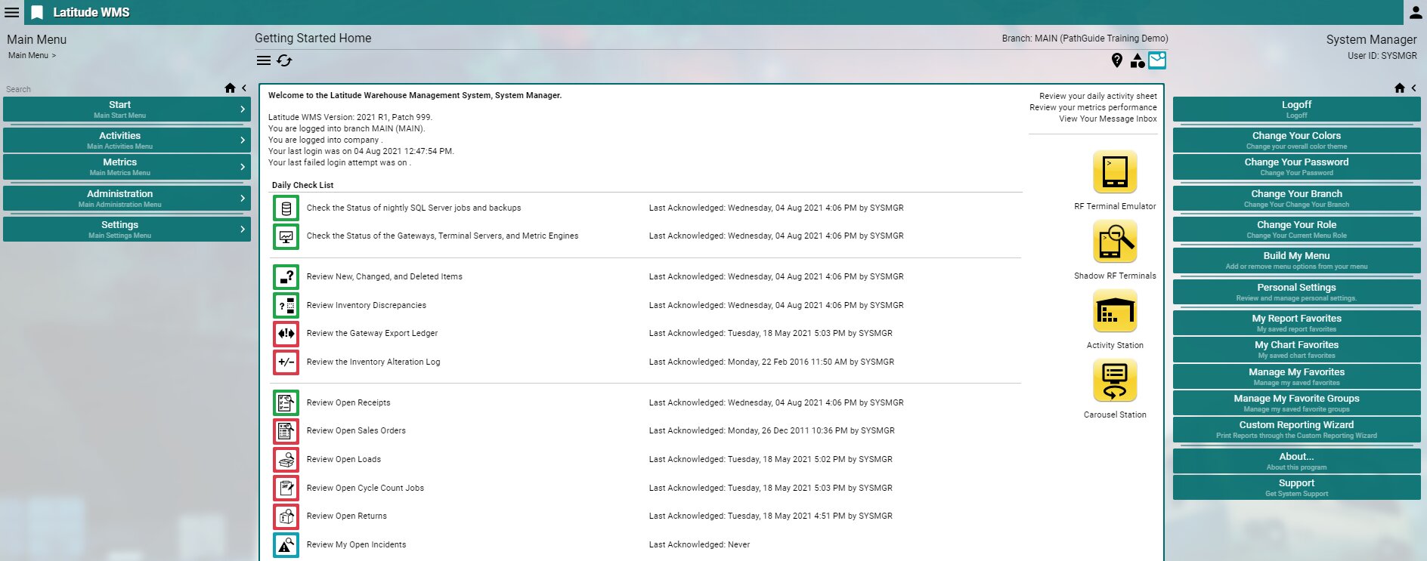Open the Activity Station icon
The width and height of the screenshot is (1427, 561).
(1114, 311)
